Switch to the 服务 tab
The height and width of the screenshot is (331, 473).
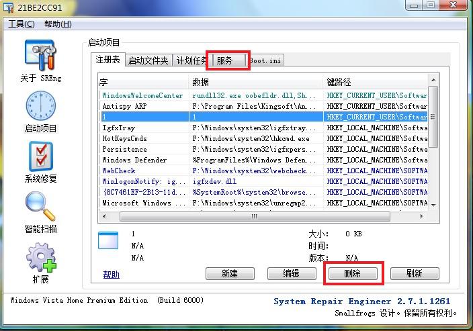click(228, 60)
